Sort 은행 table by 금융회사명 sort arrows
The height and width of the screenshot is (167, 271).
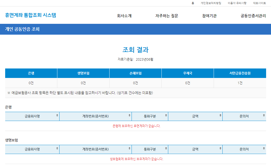57,115
